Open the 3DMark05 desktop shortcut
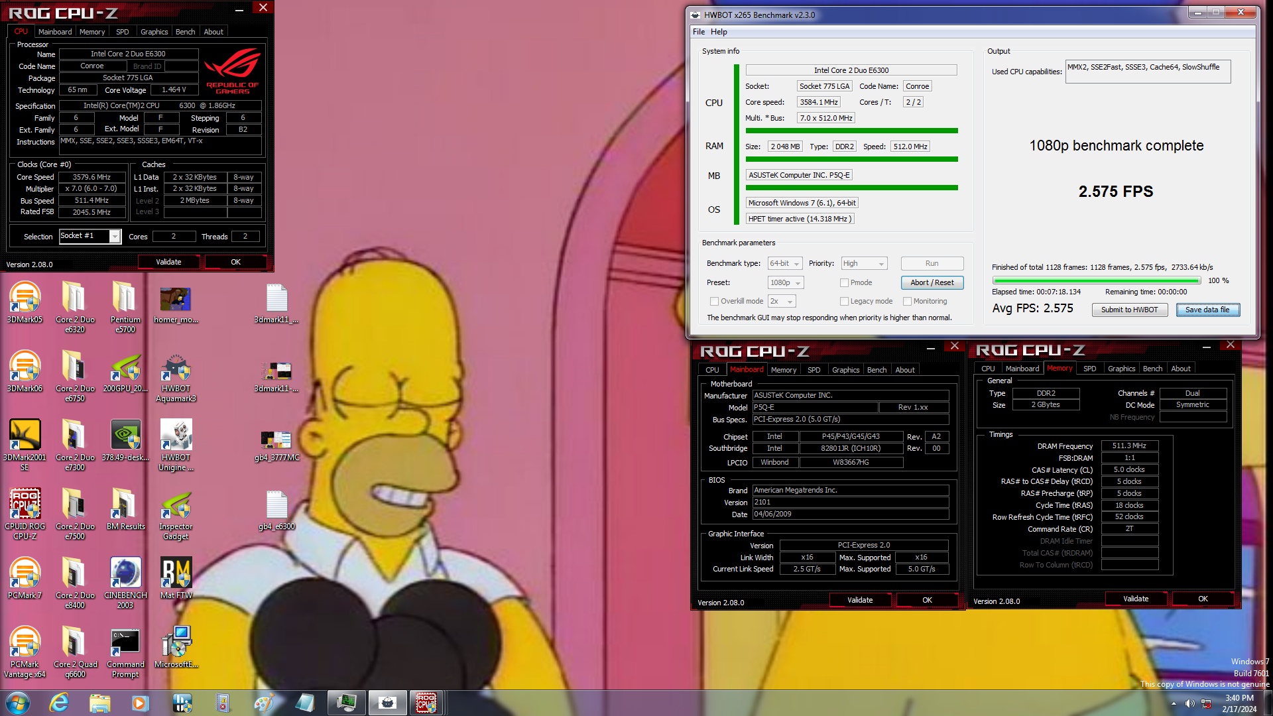This screenshot has height=716, width=1273. click(25, 303)
